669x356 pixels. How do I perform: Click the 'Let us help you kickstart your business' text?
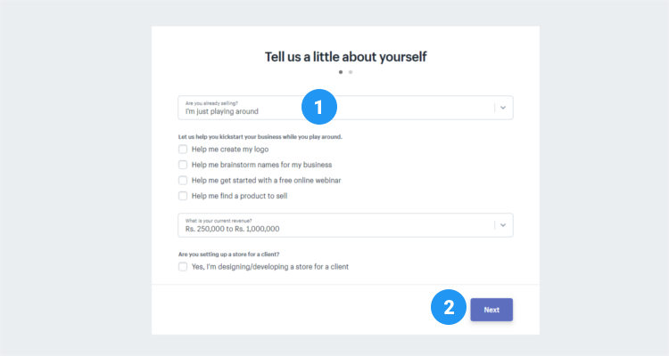click(260, 136)
